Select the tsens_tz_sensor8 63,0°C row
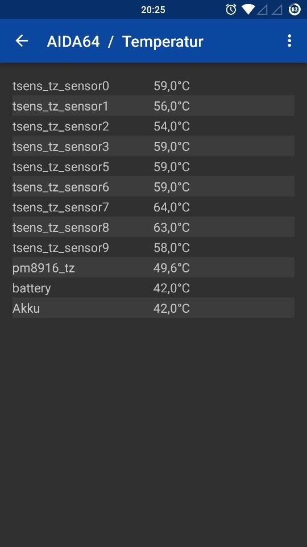 (153, 227)
